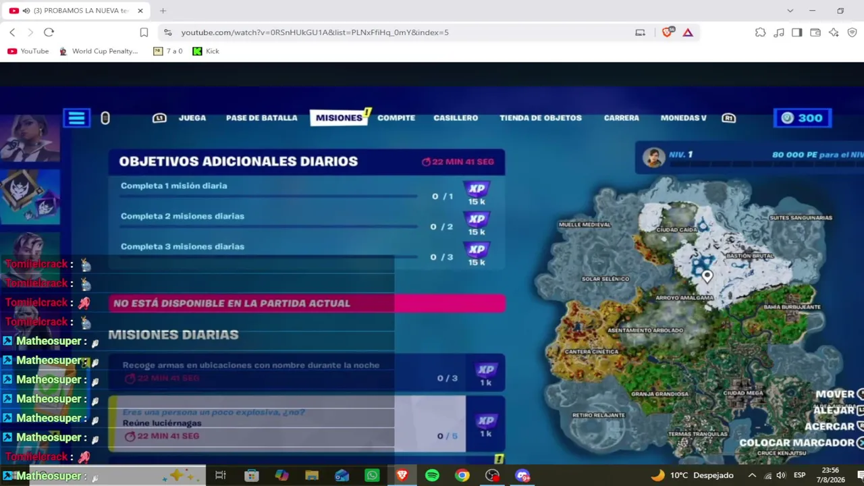This screenshot has width=864, height=486.
Task: Click CIUDAD CAÍDA on the map
Action: pos(676,230)
